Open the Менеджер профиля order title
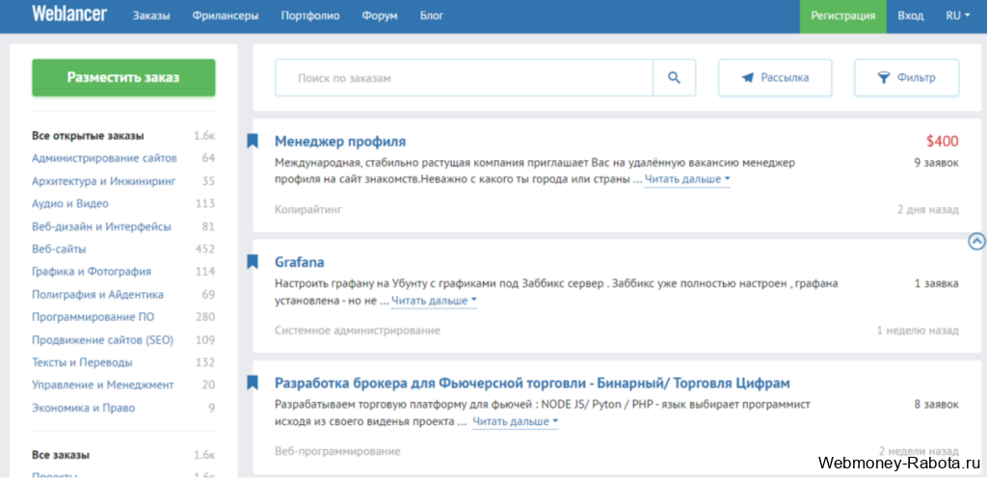Viewport: 987px width, 478px height. pos(340,141)
